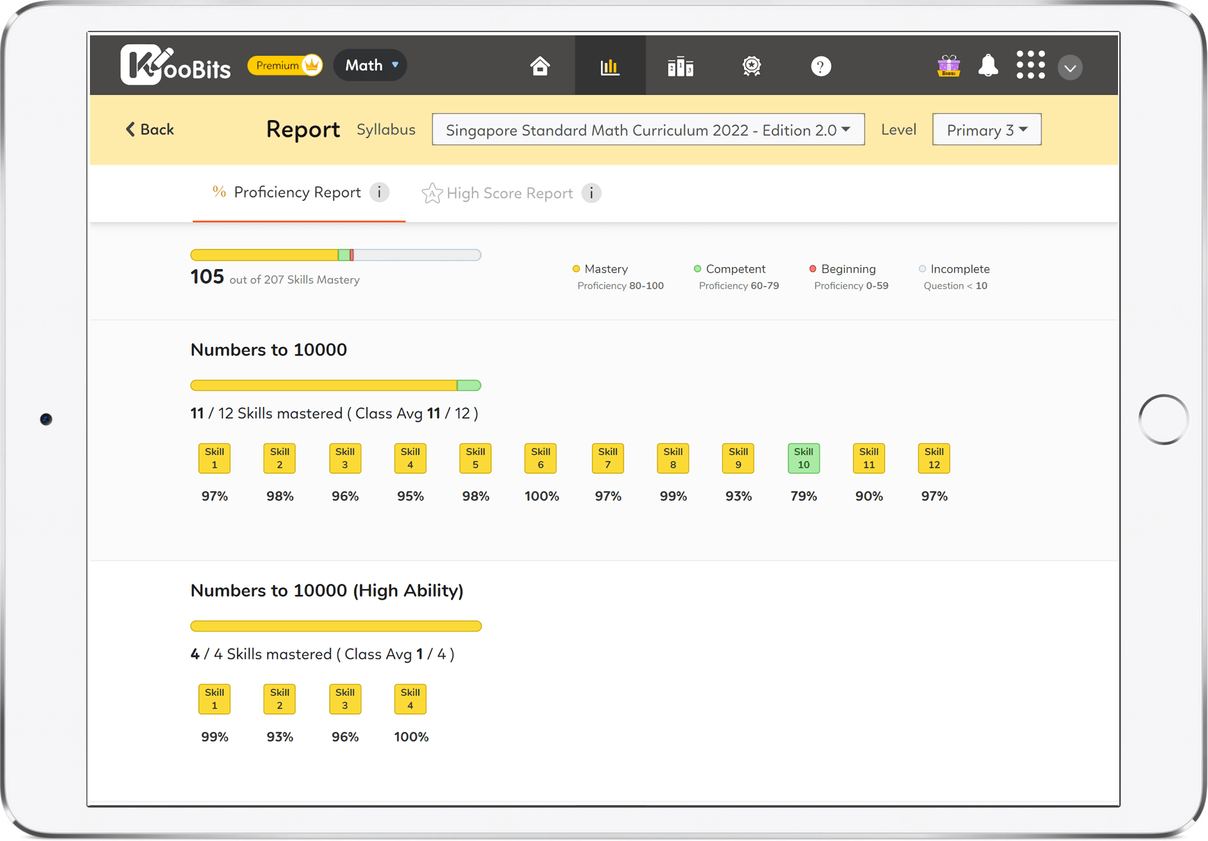The width and height of the screenshot is (1208, 841).
Task: Change the Primary 3 level dropdown
Action: 986,130
